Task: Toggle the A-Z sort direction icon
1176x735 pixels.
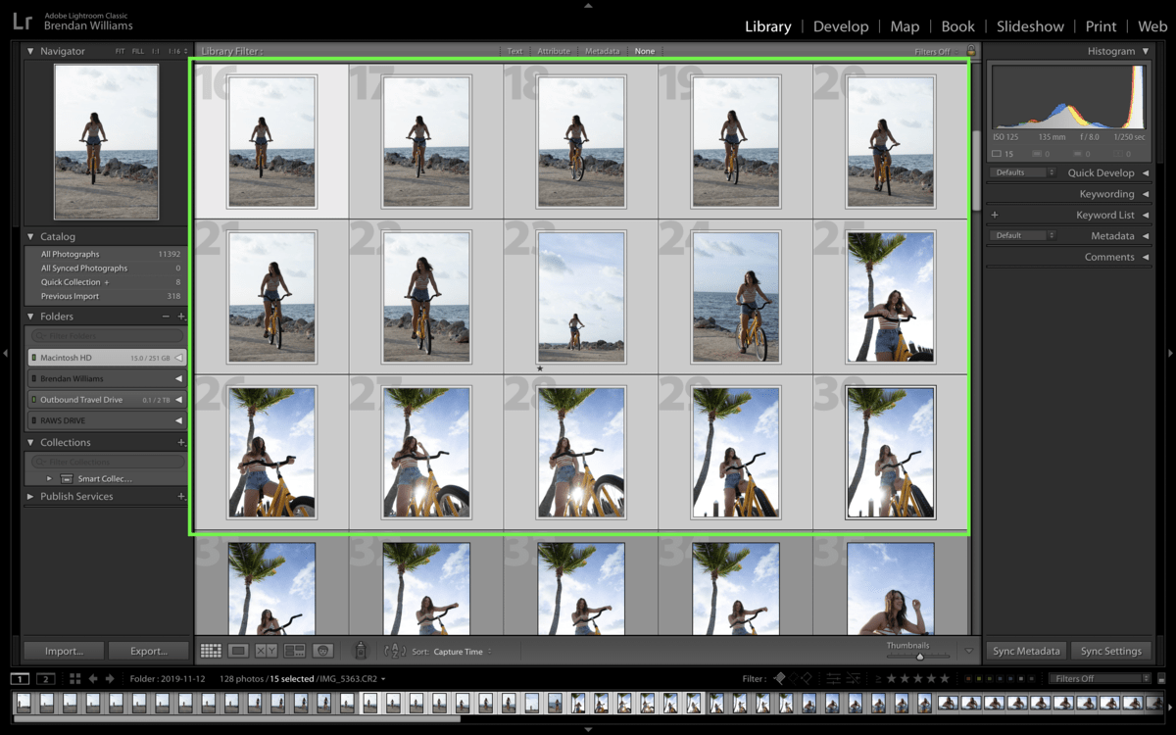Action: pos(395,651)
